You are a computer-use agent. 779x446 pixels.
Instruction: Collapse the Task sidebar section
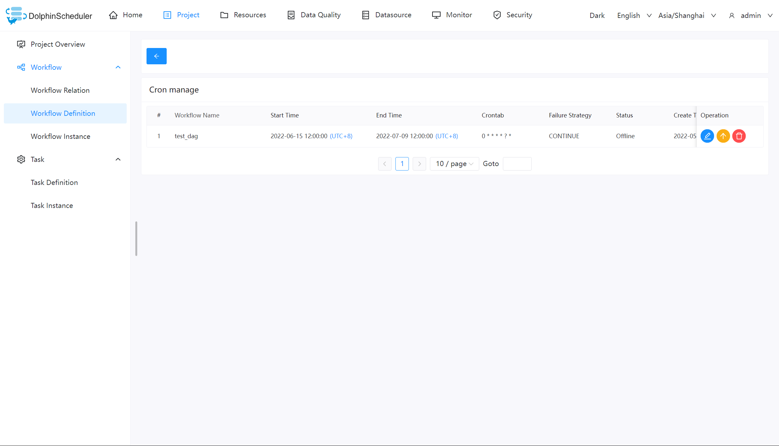click(118, 159)
